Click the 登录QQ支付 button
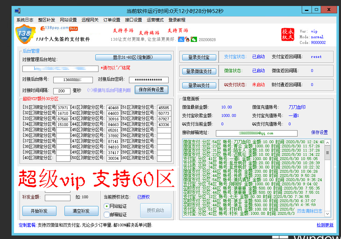The image size is (341, 239). pos(199,85)
